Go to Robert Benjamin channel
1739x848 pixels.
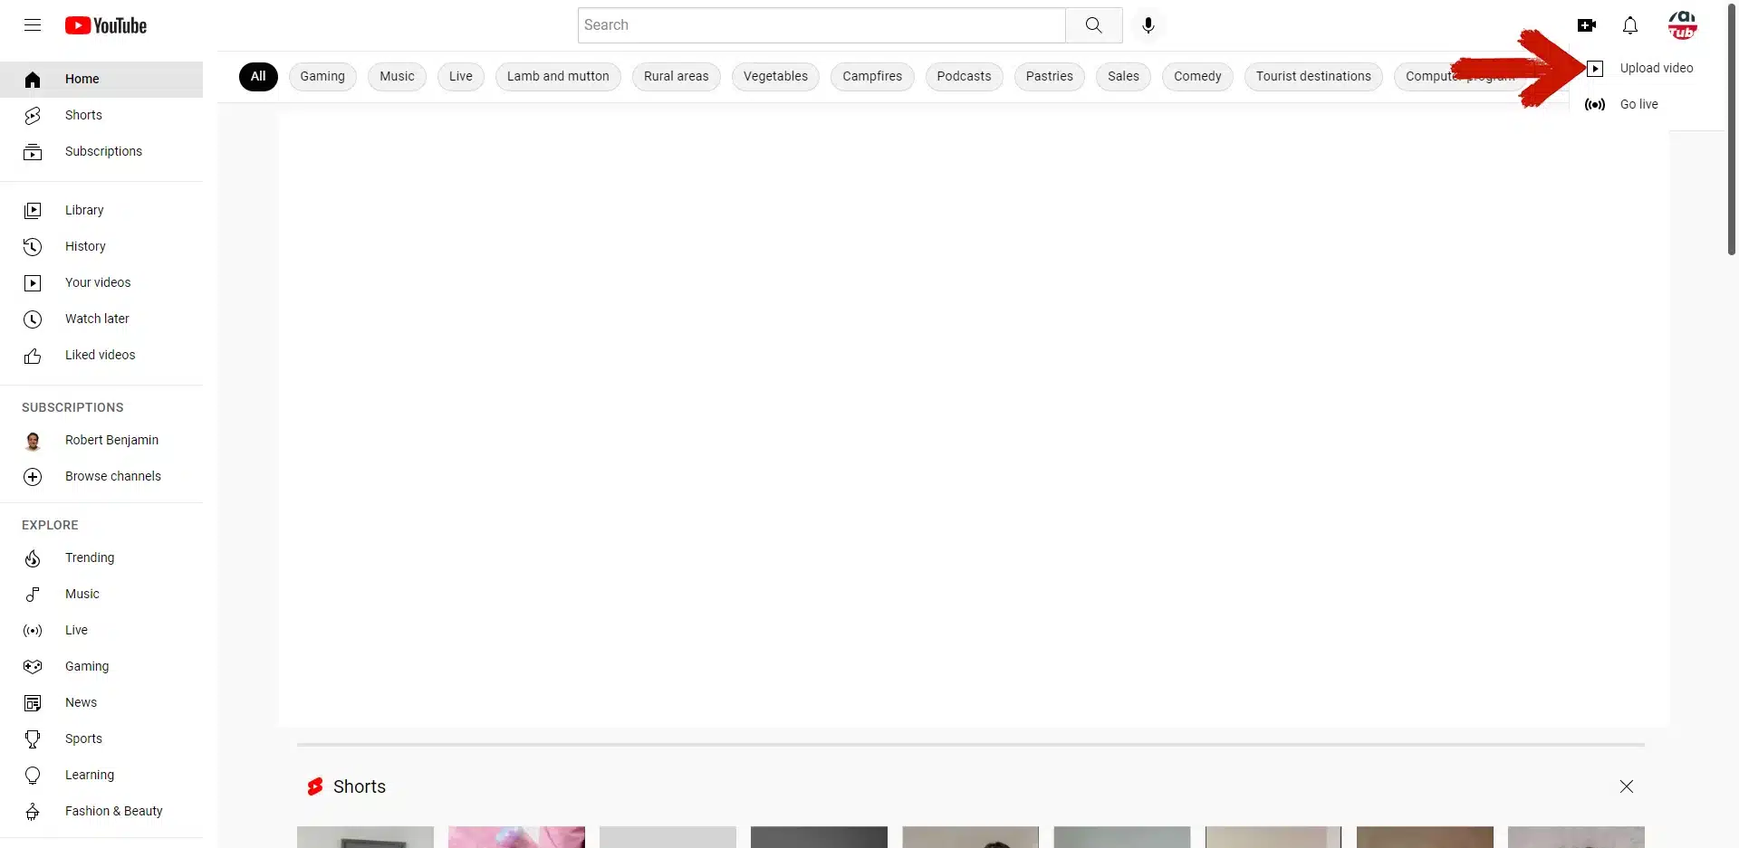[x=111, y=440]
